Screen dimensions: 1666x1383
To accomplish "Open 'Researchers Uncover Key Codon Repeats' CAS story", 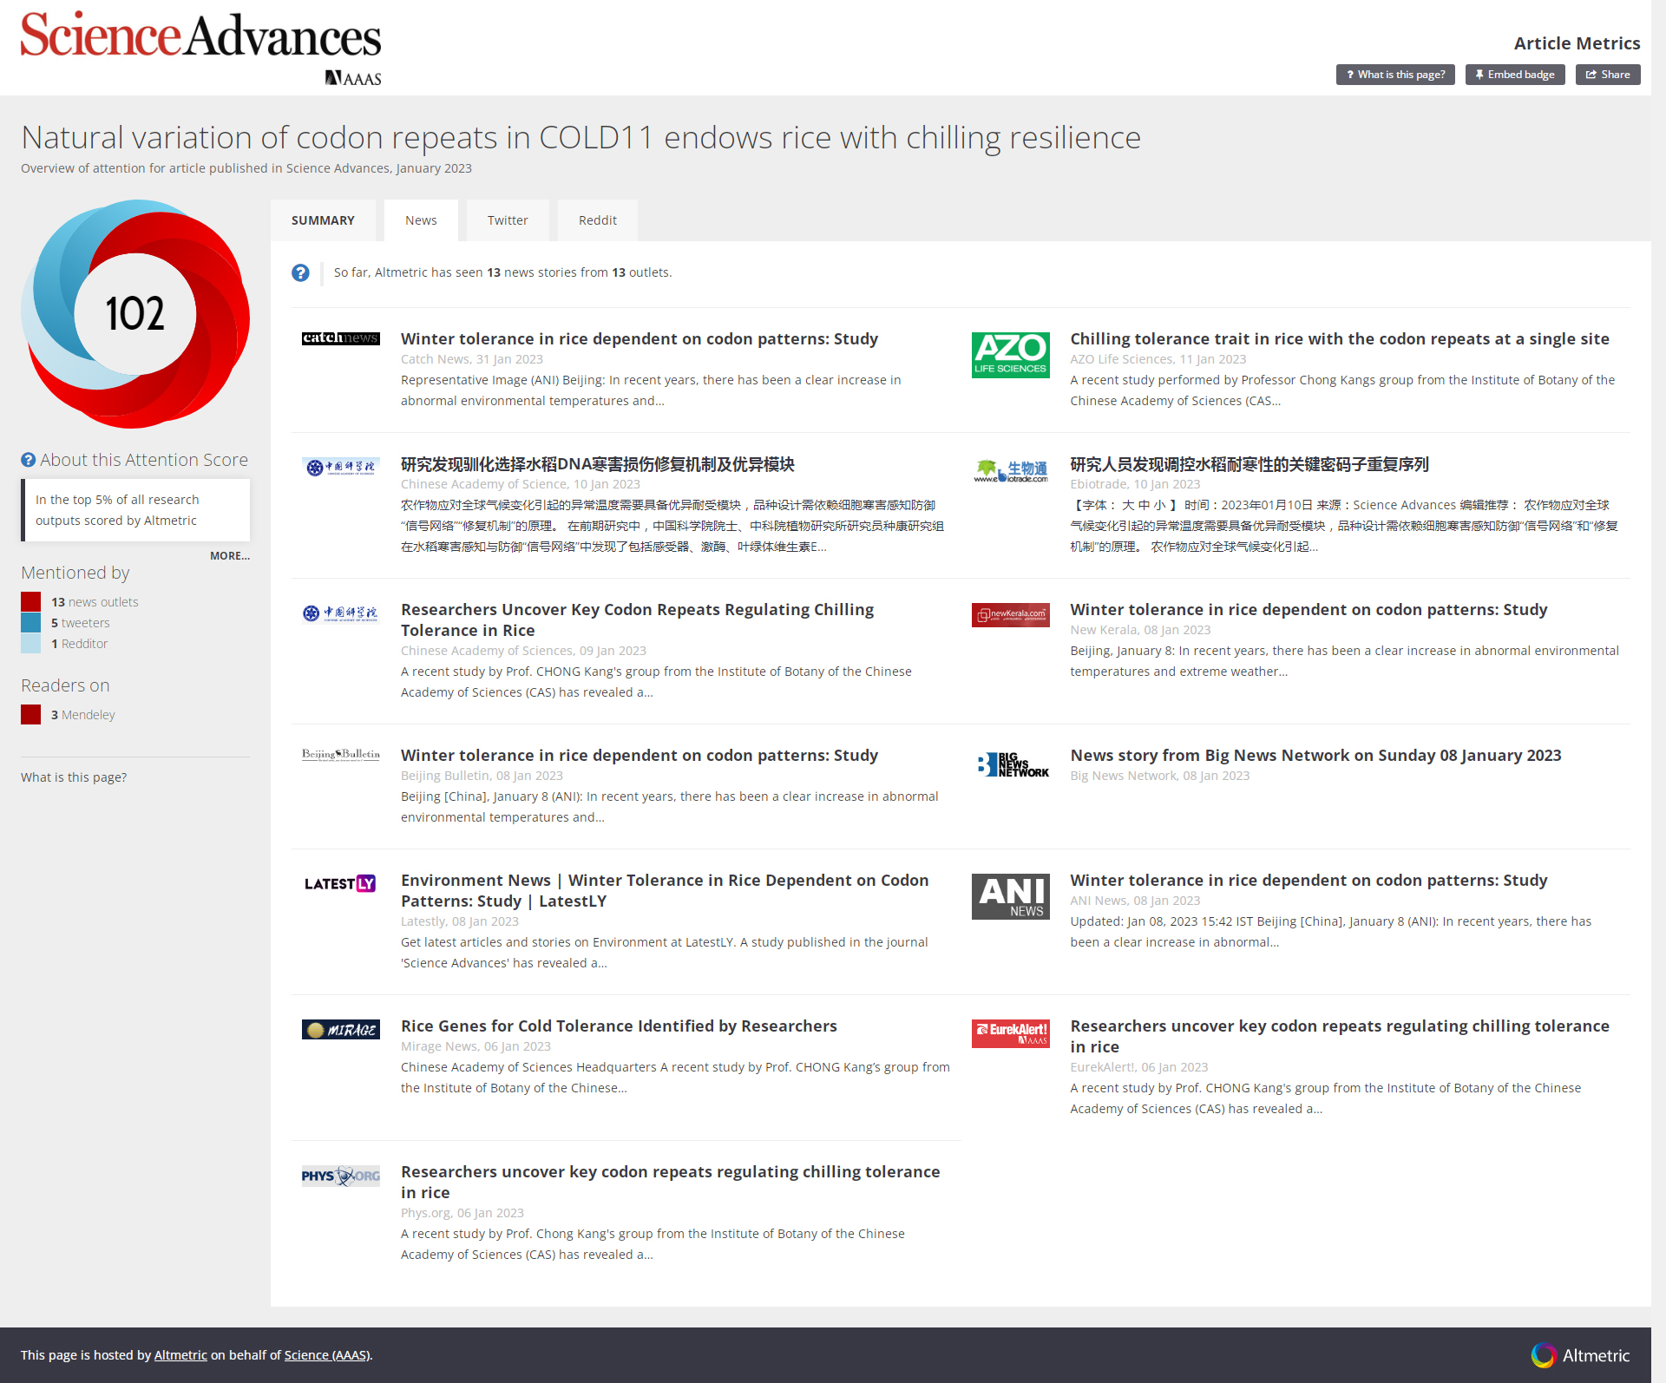I will point(638,620).
